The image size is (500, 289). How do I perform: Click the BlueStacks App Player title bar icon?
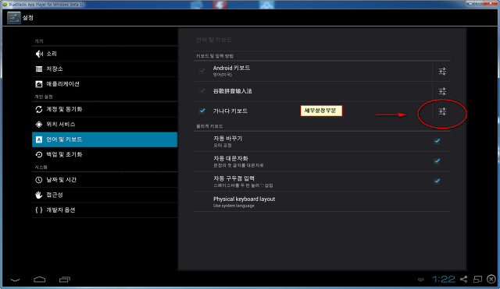pos(5,5)
